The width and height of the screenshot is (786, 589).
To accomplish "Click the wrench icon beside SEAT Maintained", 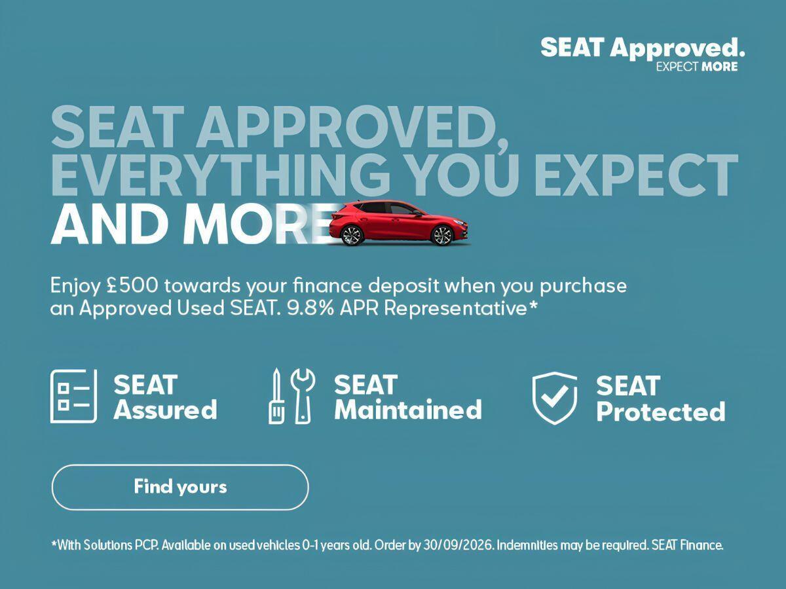I will point(303,397).
